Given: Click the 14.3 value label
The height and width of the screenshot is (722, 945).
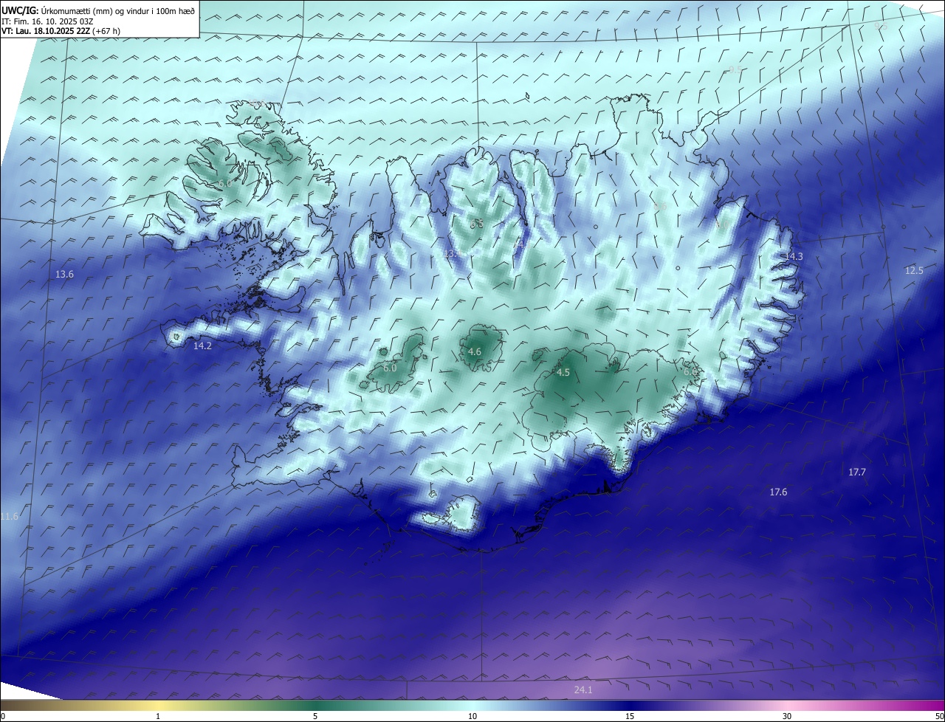Looking at the screenshot, I should pyautogui.click(x=794, y=256).
